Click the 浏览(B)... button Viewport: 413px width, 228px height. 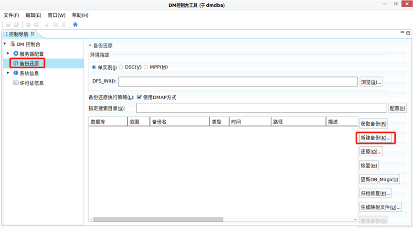pos(371,82)
